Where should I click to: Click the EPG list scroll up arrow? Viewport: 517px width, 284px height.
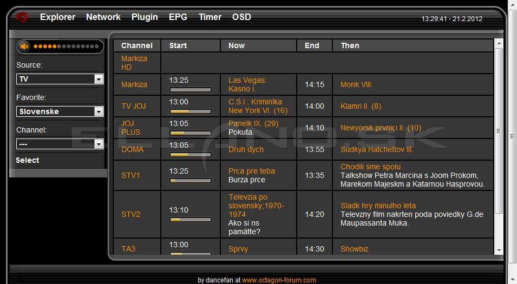(x=499, y=43)
